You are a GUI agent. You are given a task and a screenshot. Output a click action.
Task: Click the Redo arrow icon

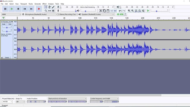123,11
